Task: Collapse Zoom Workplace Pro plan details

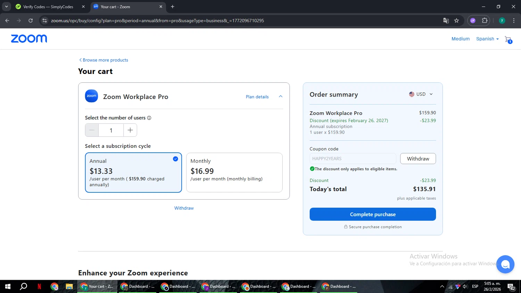Action: point(281,97)
